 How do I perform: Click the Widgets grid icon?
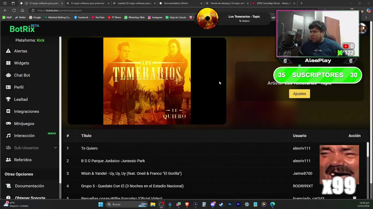(x=8, y=63)
